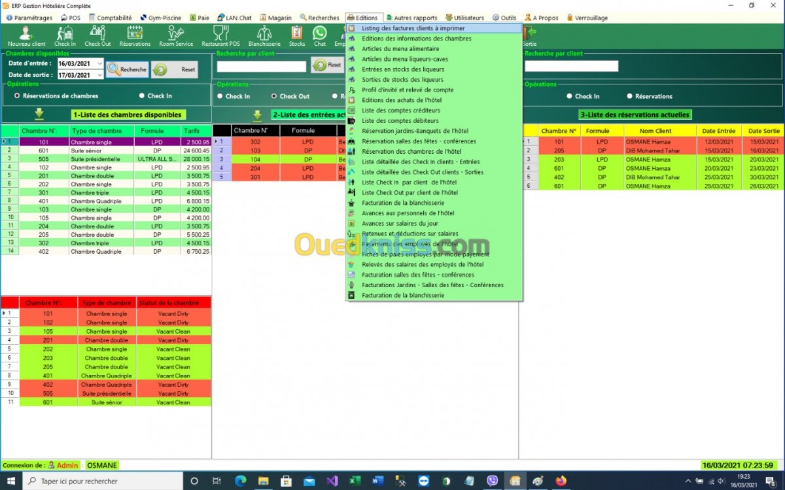The width and height of the screenshot is (785, 490).
Task: Launch Room Service from the toolbar
Action: 176,36
